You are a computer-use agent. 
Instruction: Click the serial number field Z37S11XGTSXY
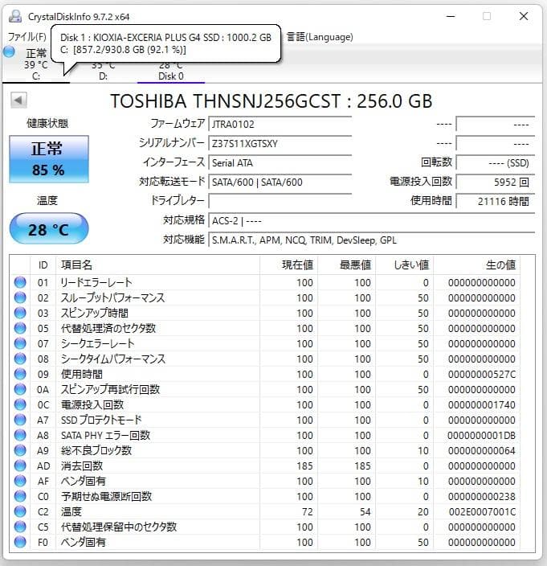point(280,144)
